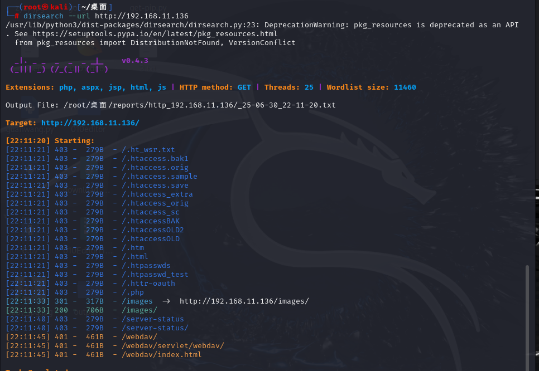This screenshot has width=539, height=371.
Task: Click the output report file path
Action: 200,105
